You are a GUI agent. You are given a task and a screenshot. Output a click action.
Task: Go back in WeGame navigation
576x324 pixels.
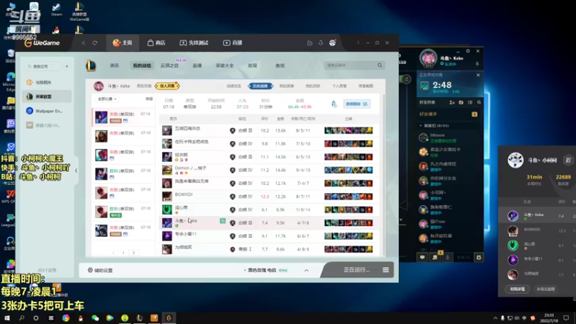(x=84, y=43)
